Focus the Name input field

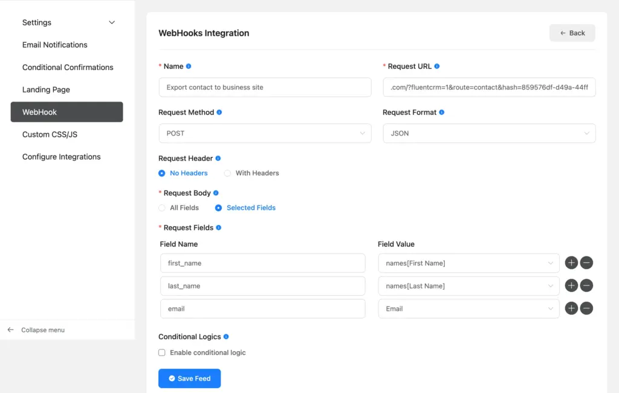click(265, 87)
